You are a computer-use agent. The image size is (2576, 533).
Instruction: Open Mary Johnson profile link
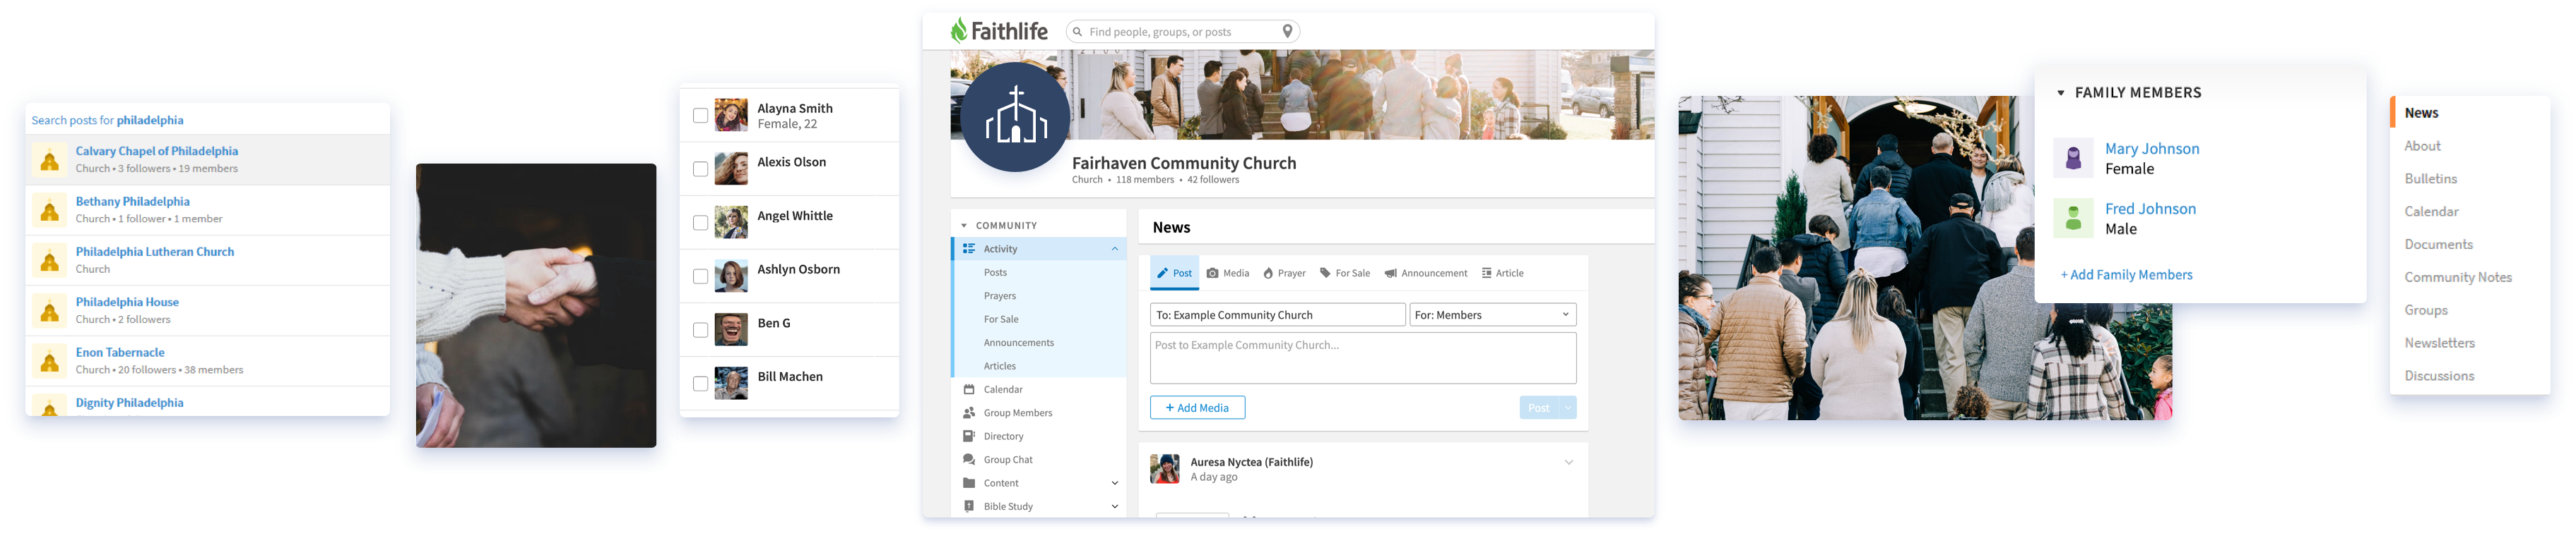(x=2151, y=149)
